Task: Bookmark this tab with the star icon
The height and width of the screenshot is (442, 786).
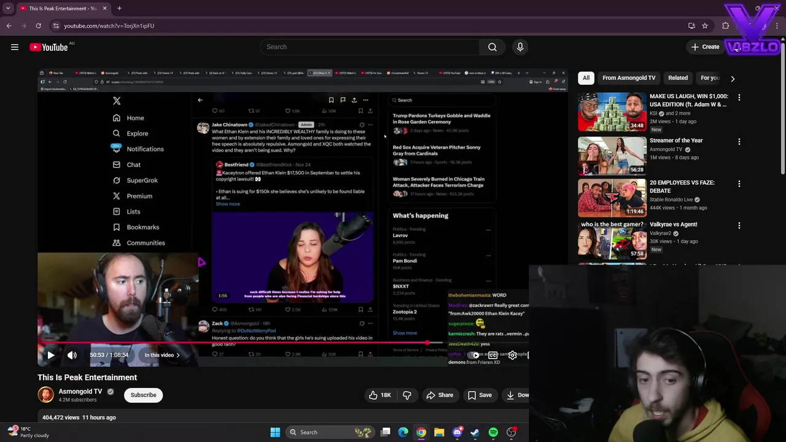Action: [705, 26]
